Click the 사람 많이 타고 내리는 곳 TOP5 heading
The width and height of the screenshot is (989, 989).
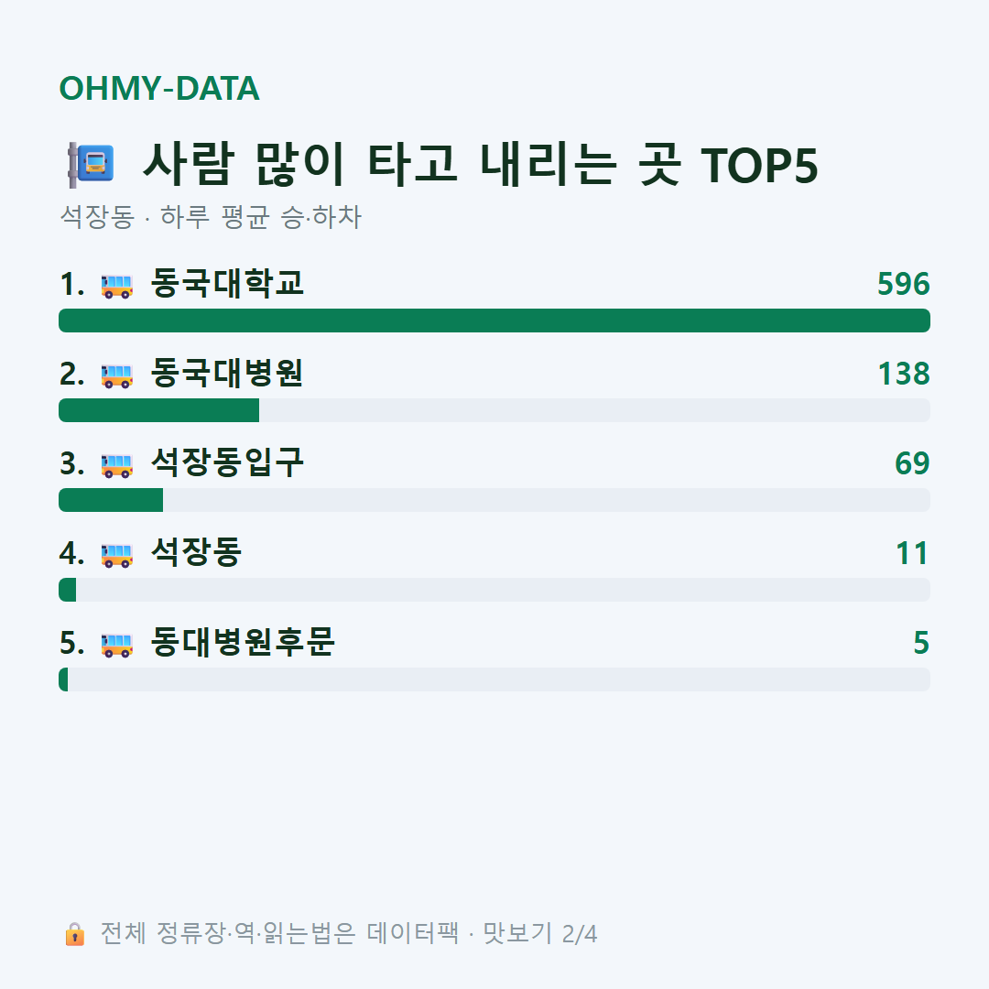point(481,165)
